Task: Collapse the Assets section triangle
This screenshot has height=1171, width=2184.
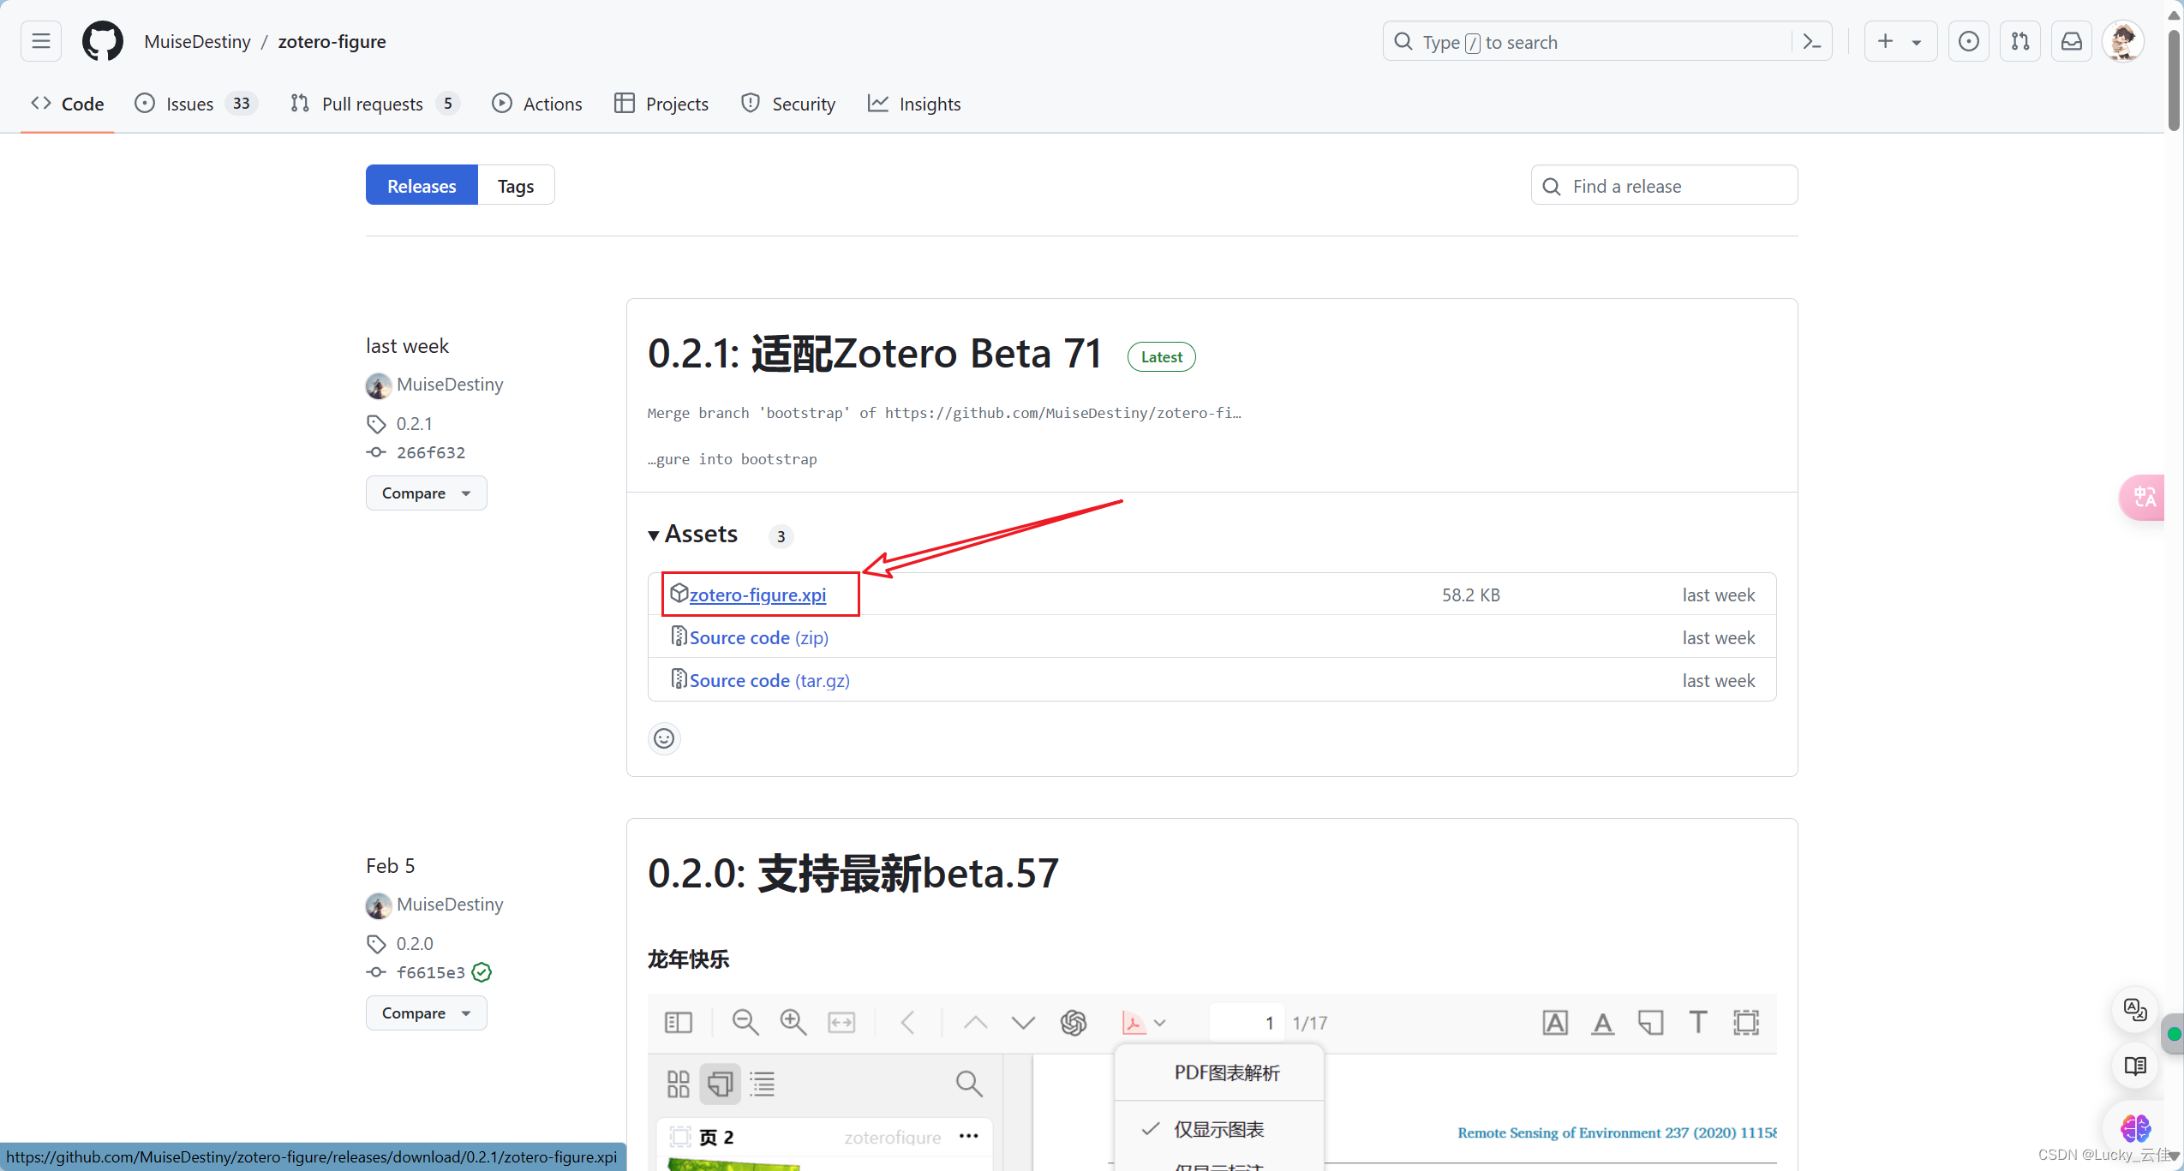Action: click(654, 535)
